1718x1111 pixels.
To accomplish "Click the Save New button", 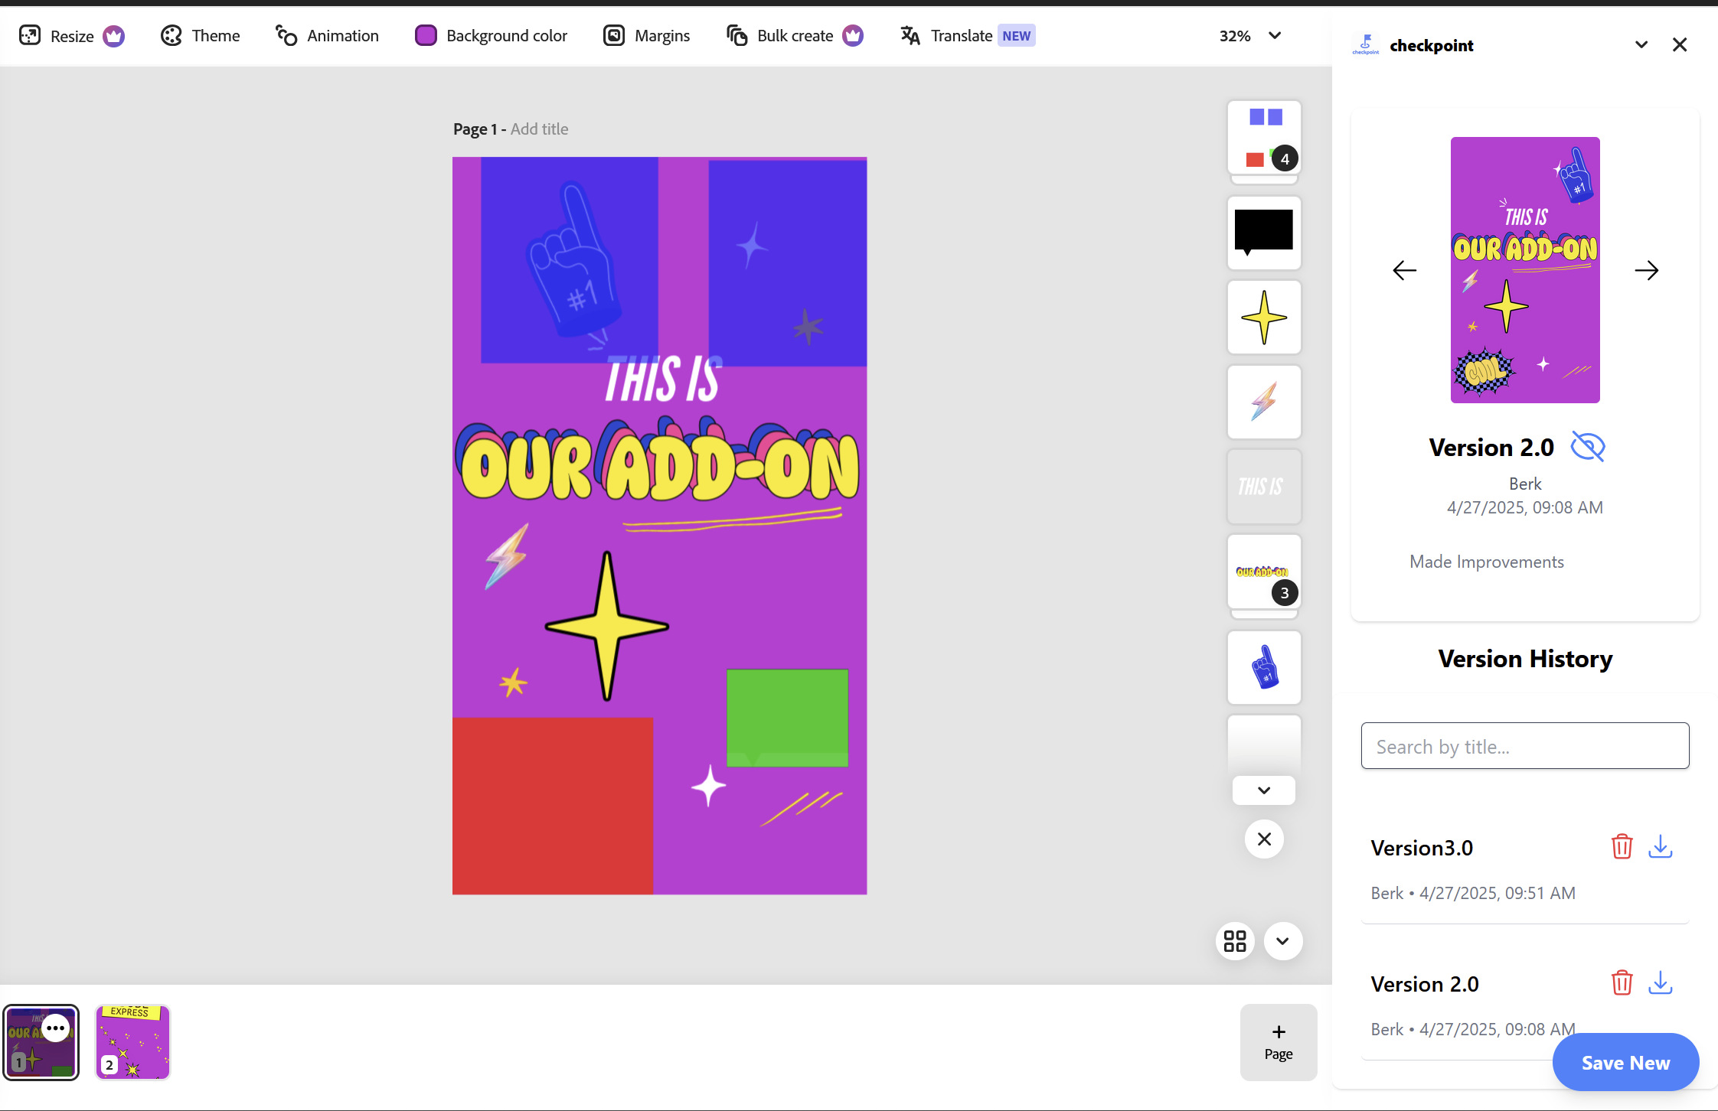I will point(1625,1062).
